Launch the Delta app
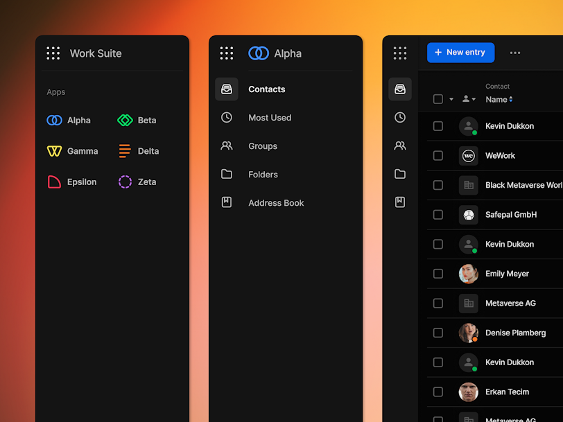563x422 pixels. click(139, 151)
